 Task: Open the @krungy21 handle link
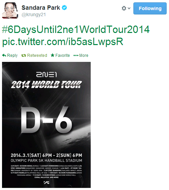[x=34, y=15]
